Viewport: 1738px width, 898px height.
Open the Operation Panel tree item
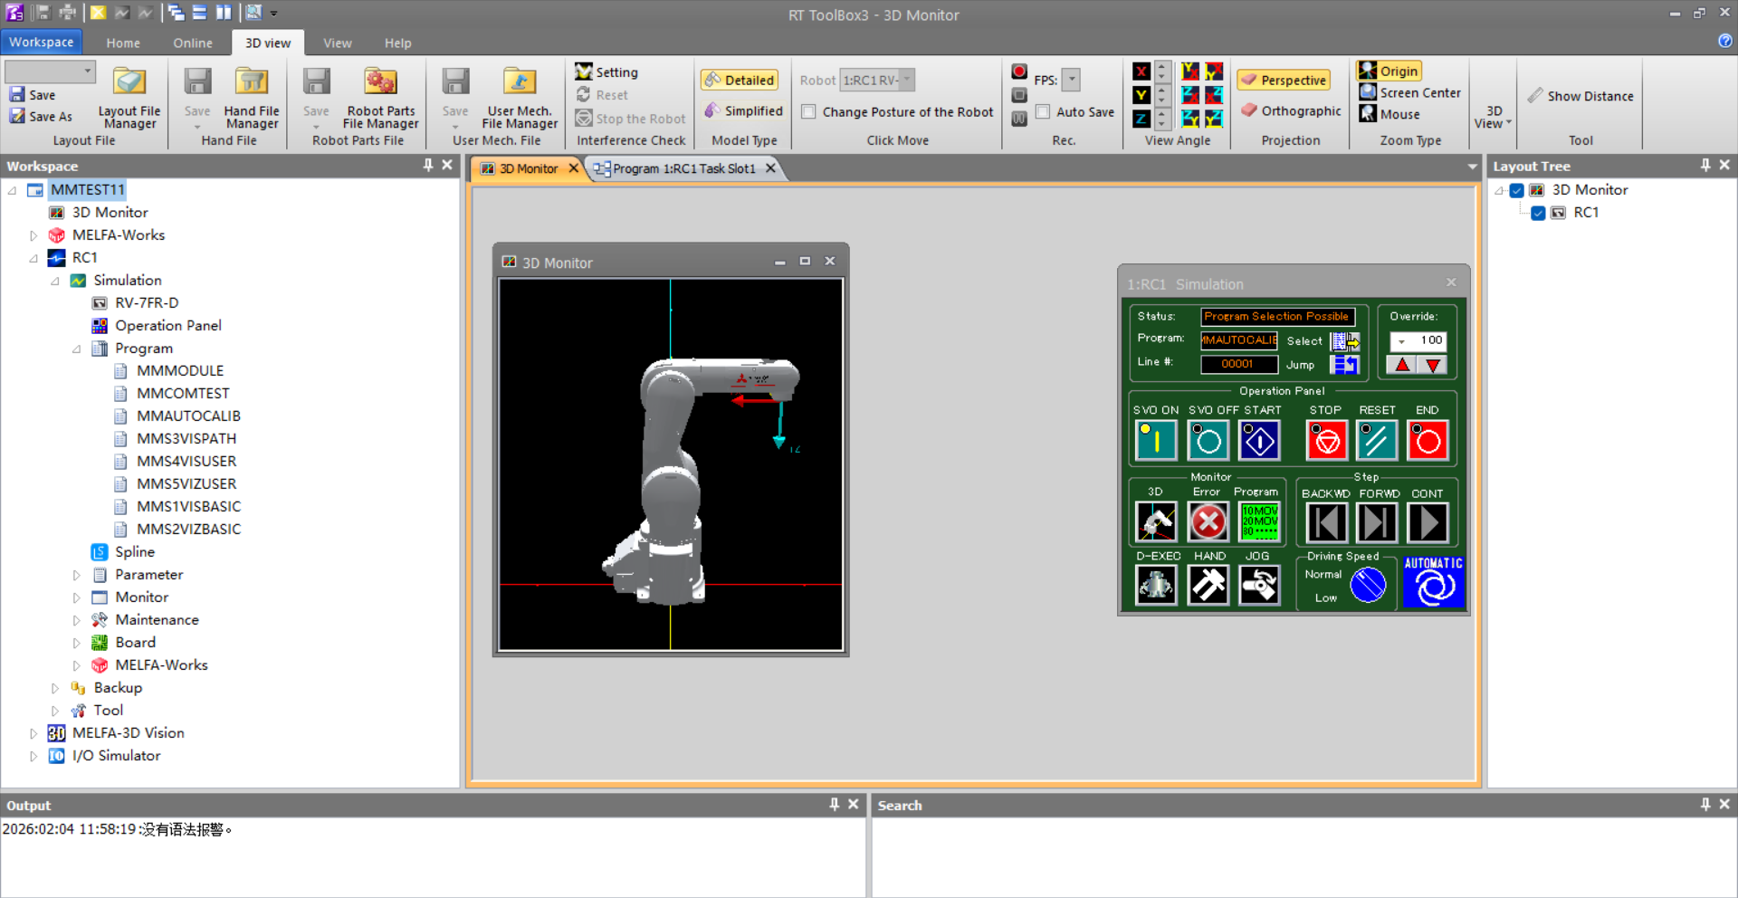pyautogui.click(x=167, y=325)
